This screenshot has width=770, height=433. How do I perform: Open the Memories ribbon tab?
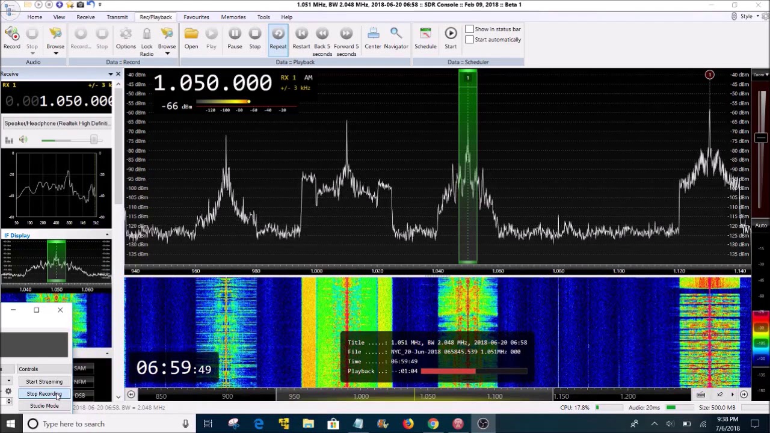pos(233,17)
